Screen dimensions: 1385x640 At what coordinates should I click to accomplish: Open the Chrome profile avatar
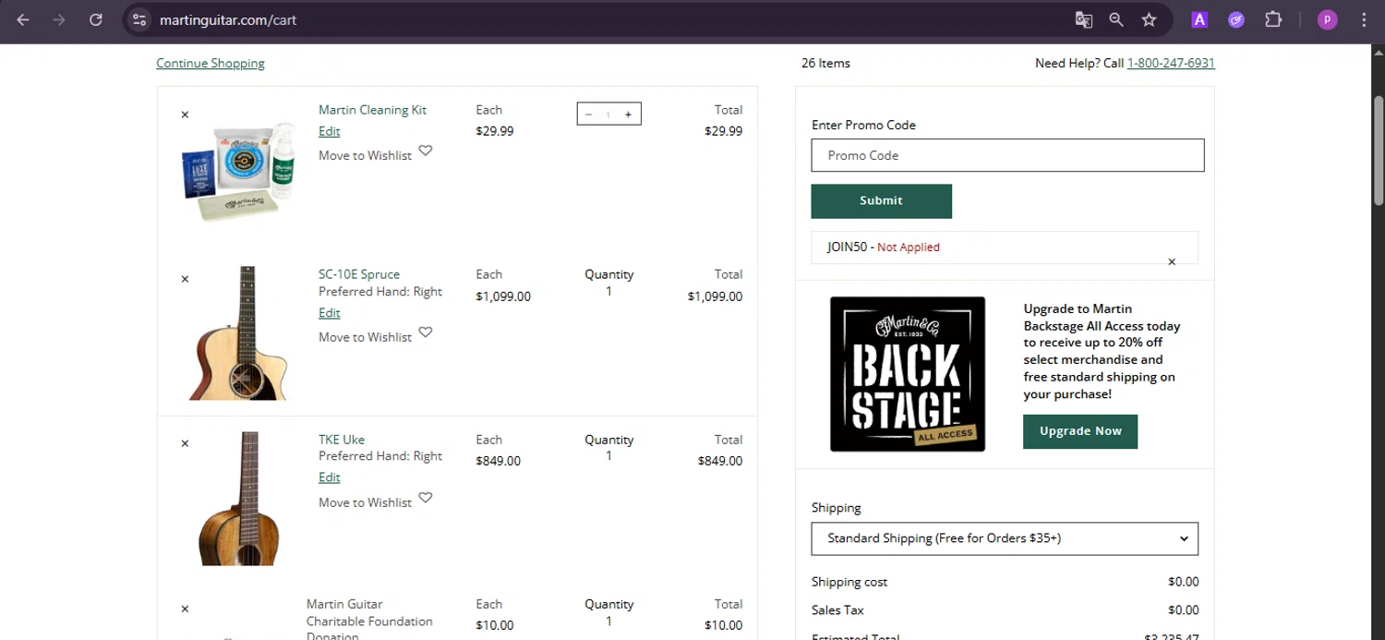tap(1328, 19)
